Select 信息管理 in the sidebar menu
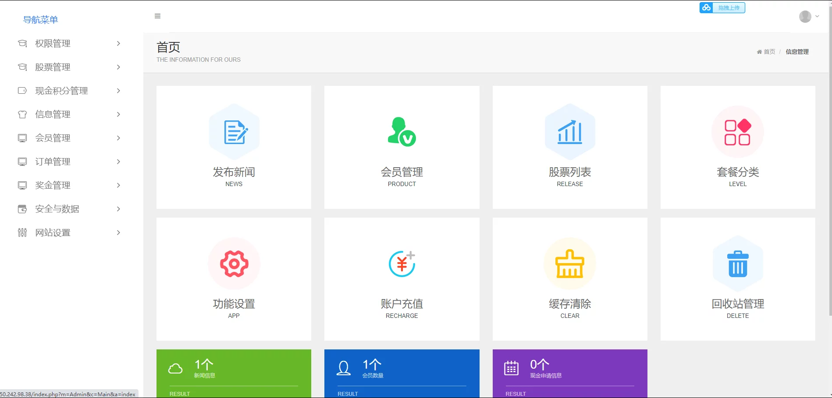Viewport: 832px width, 398px height. pos(53,114)
